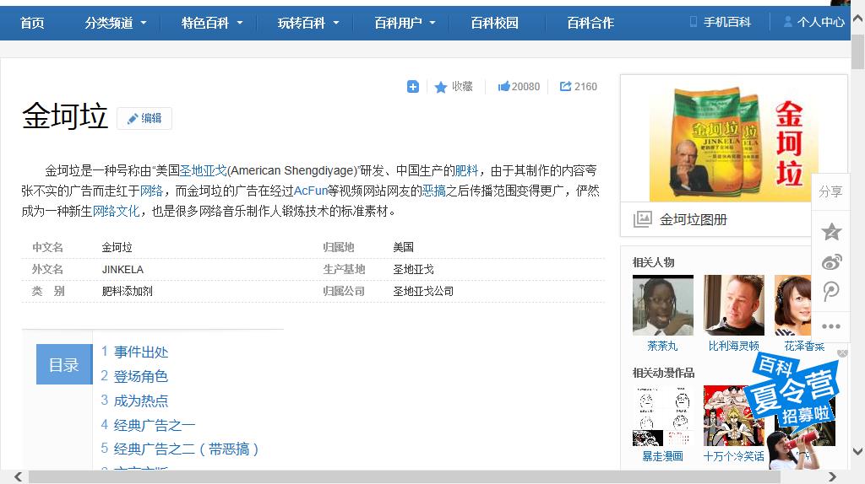Share via the Weibo icon in the sidebar

point(831,261)
